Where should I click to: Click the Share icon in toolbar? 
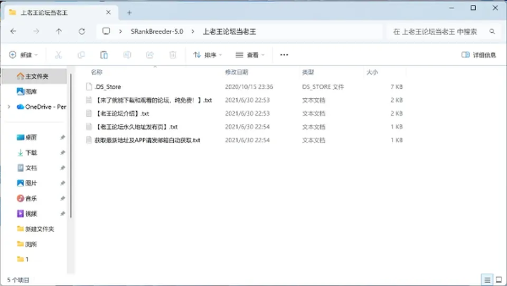(x=149, y=55)
